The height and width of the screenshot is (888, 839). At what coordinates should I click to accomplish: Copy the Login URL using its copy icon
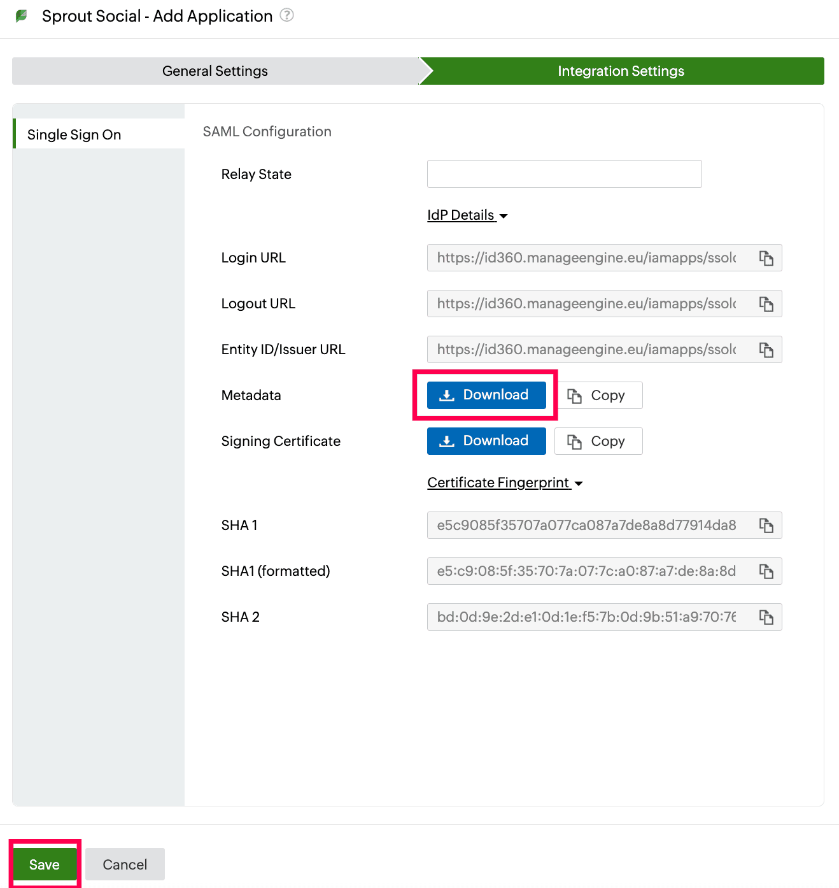tap(766, 257)
